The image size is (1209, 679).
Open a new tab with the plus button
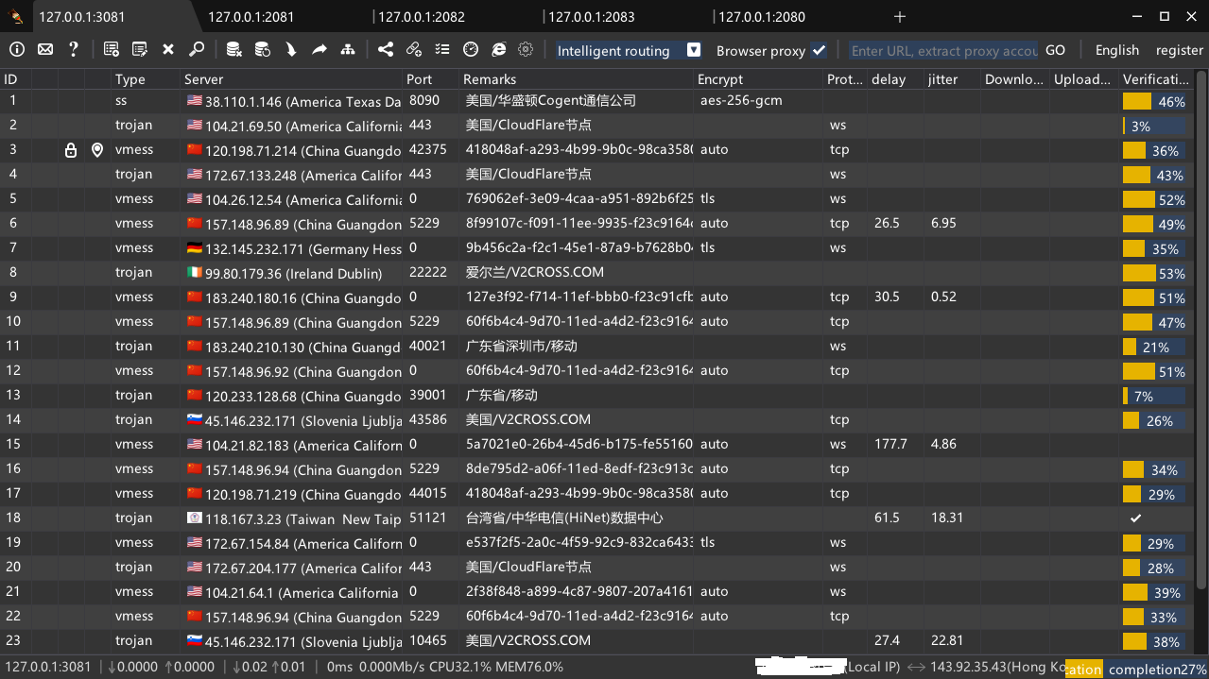900,16
